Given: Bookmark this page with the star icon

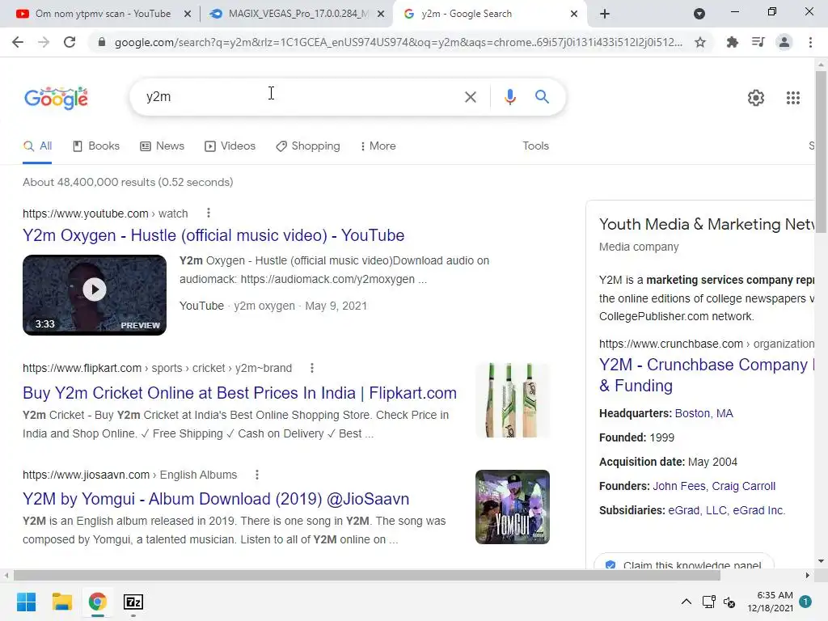Looking at the screenshot, I should click(700, 42).
